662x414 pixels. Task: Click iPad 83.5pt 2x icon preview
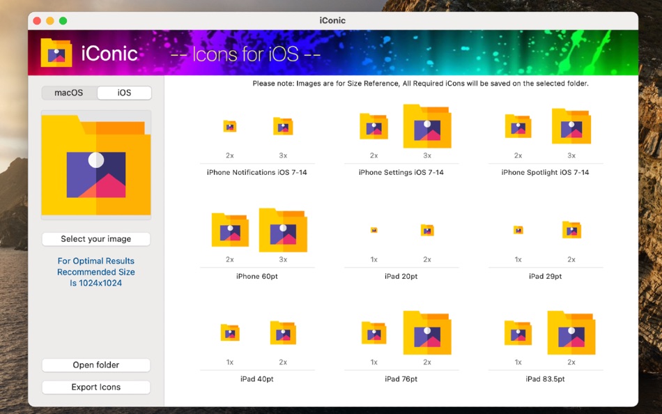click(571, 333)
